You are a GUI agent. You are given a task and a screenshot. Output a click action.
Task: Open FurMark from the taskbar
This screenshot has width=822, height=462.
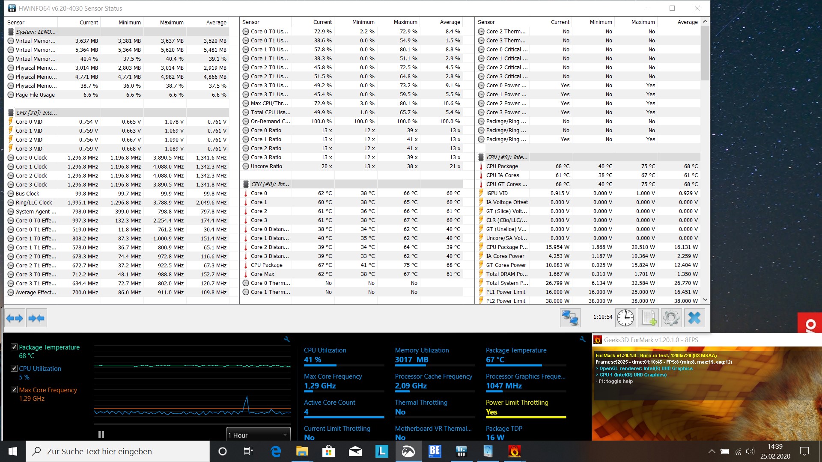(x=514, y=451)
